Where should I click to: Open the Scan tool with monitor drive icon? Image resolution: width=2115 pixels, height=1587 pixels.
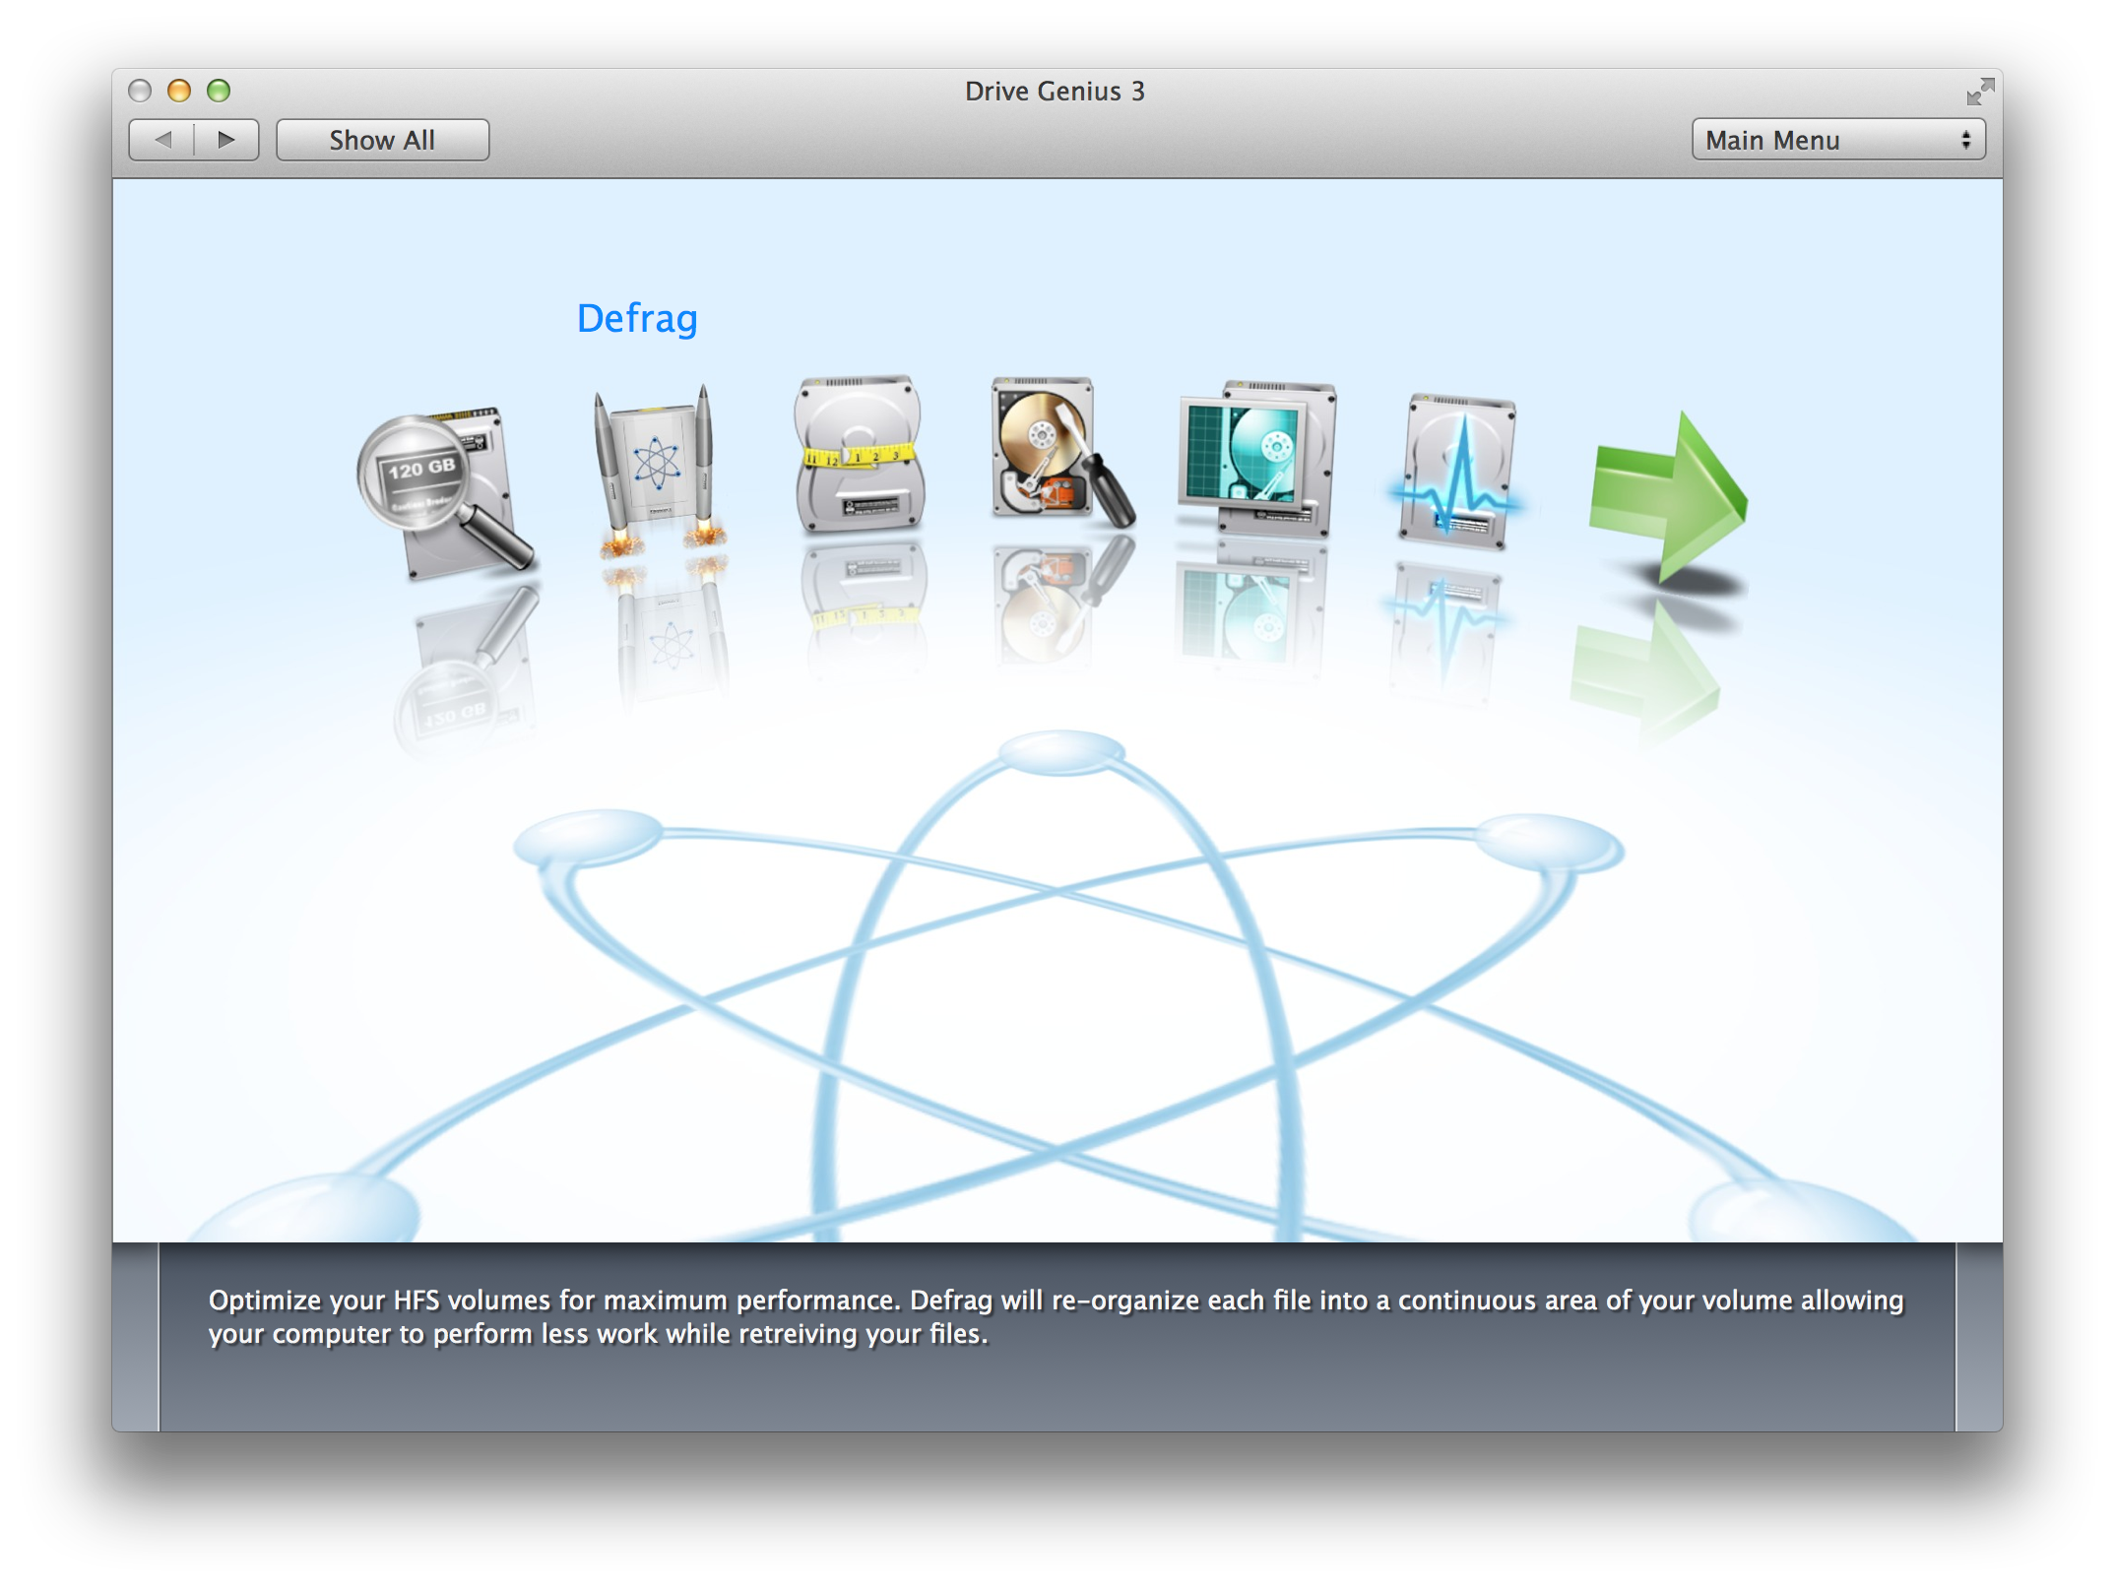point(1256,459)
